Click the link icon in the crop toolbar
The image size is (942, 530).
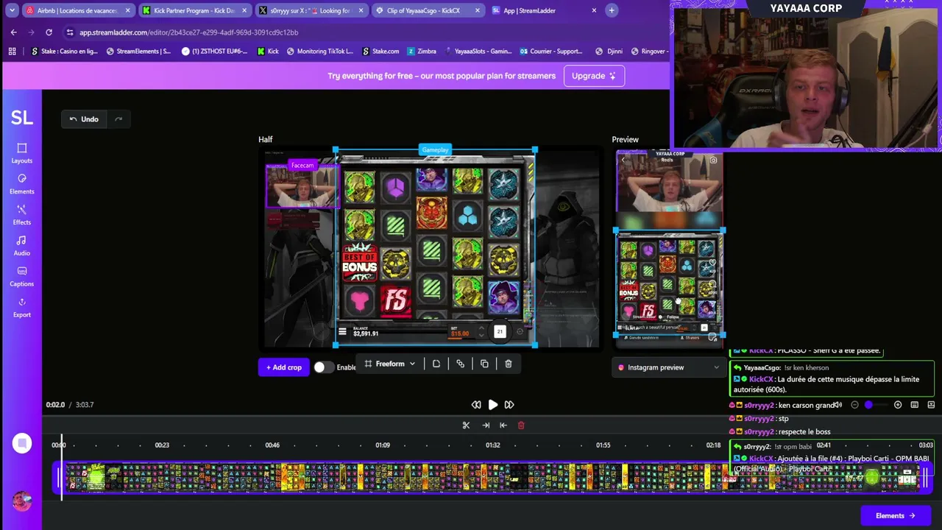(461, 364)
